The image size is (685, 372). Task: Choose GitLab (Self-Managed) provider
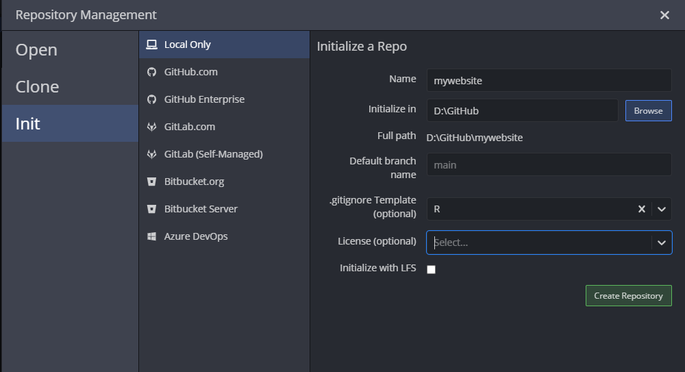(224, 154)
